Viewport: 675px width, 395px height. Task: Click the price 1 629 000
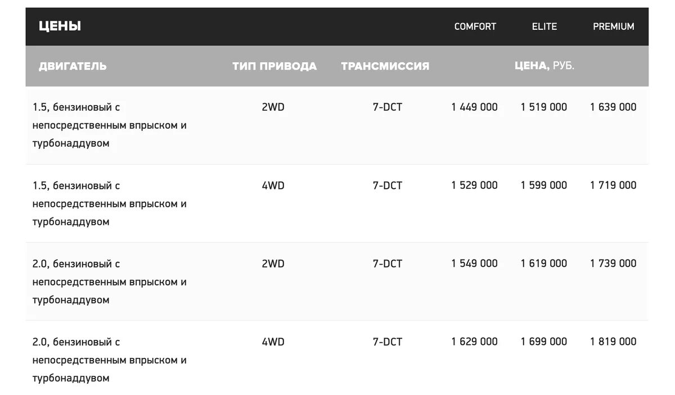(475, 341)
